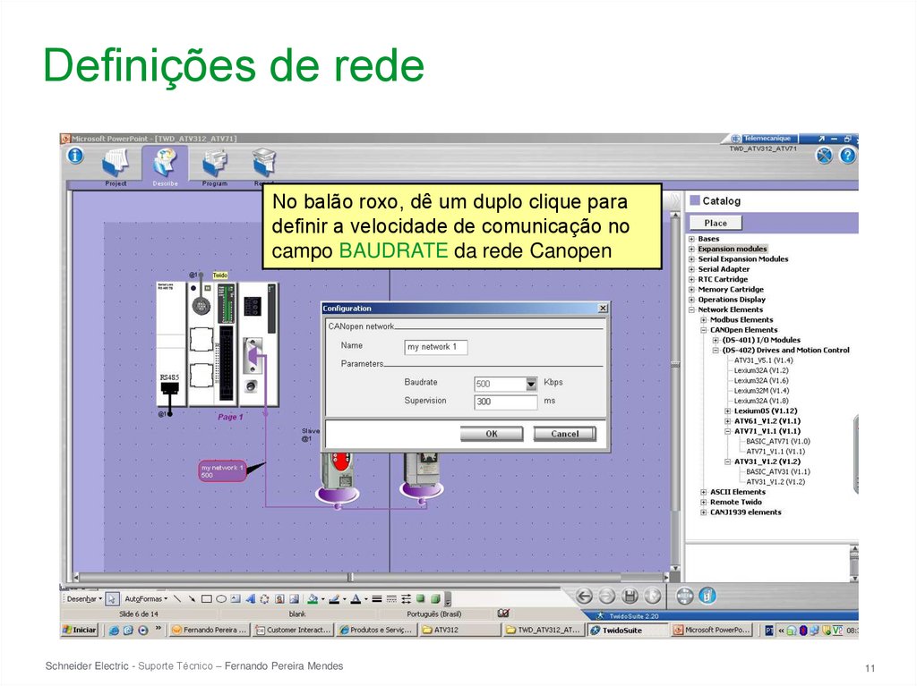
Task: Click the back arrow navigation icon
Action: (584, 596)
